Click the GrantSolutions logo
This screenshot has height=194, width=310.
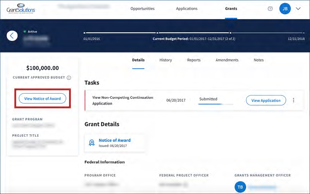tap(21, 8)
